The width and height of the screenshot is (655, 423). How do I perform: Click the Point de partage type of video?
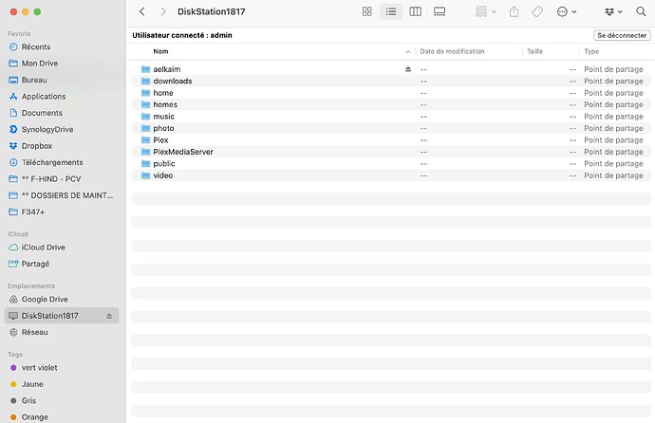pyautogui.click(x=613, y=175)
